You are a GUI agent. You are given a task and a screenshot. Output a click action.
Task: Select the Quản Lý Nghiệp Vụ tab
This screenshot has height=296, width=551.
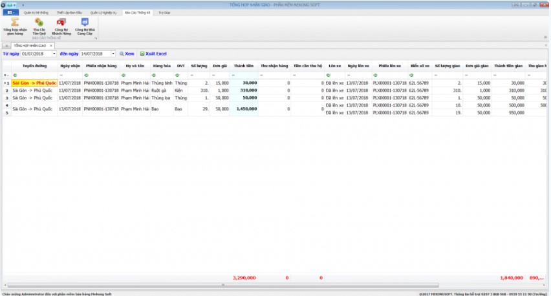click(x=103, y=12)
